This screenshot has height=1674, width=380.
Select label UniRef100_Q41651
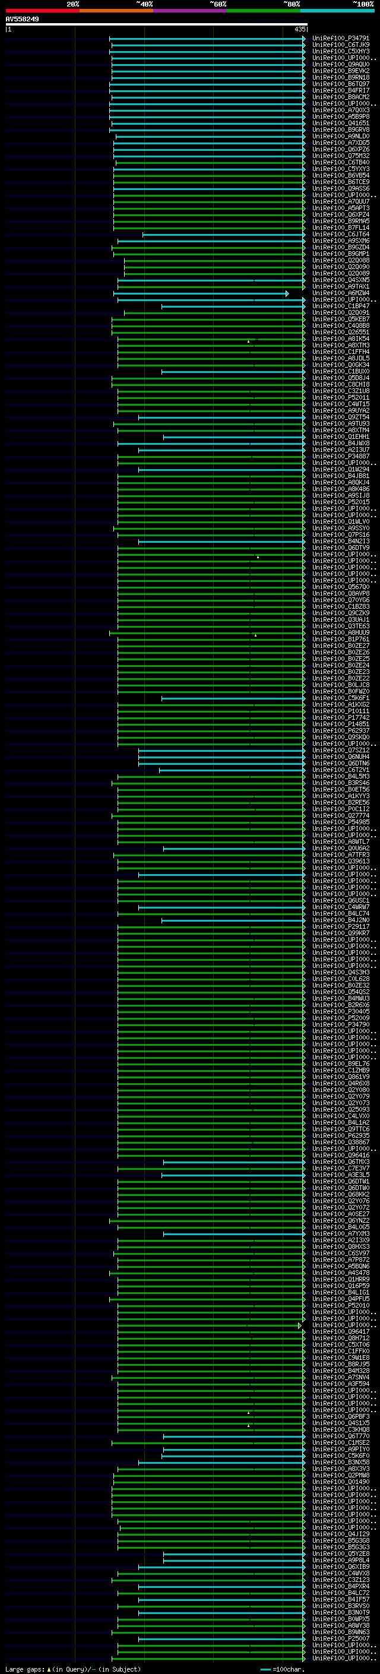[x=340, y=123]
